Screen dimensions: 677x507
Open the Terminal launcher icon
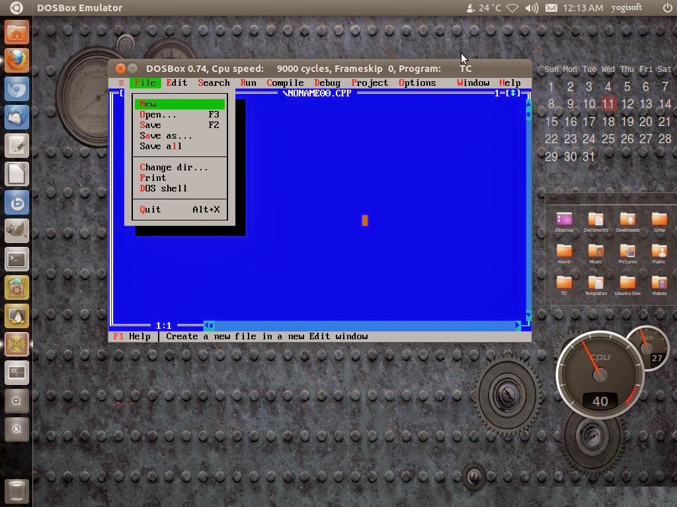17,259
